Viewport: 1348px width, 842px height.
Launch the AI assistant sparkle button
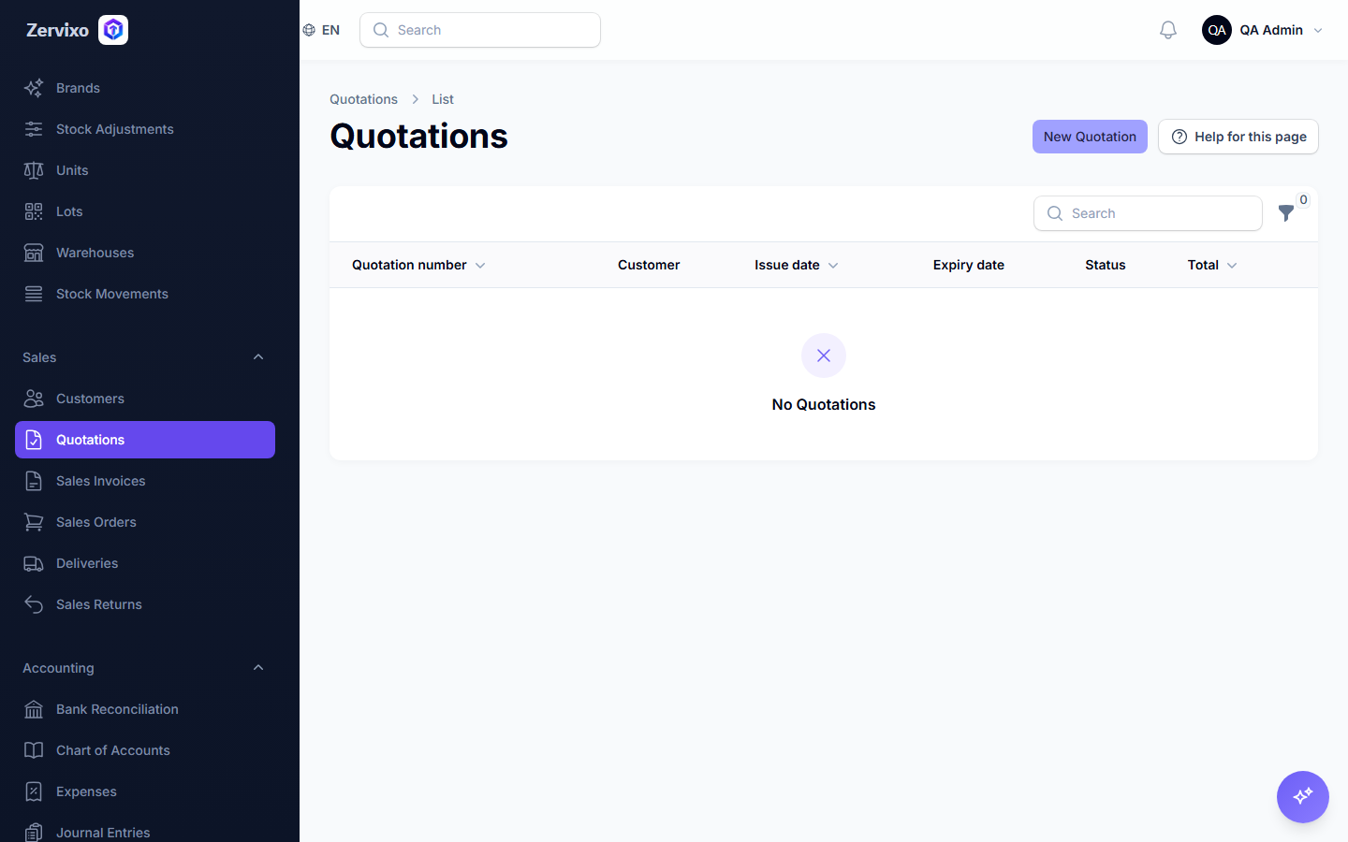coord(1303,797)
